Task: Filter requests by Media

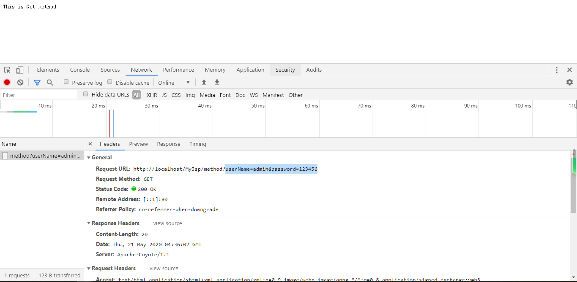Action: 208,95
